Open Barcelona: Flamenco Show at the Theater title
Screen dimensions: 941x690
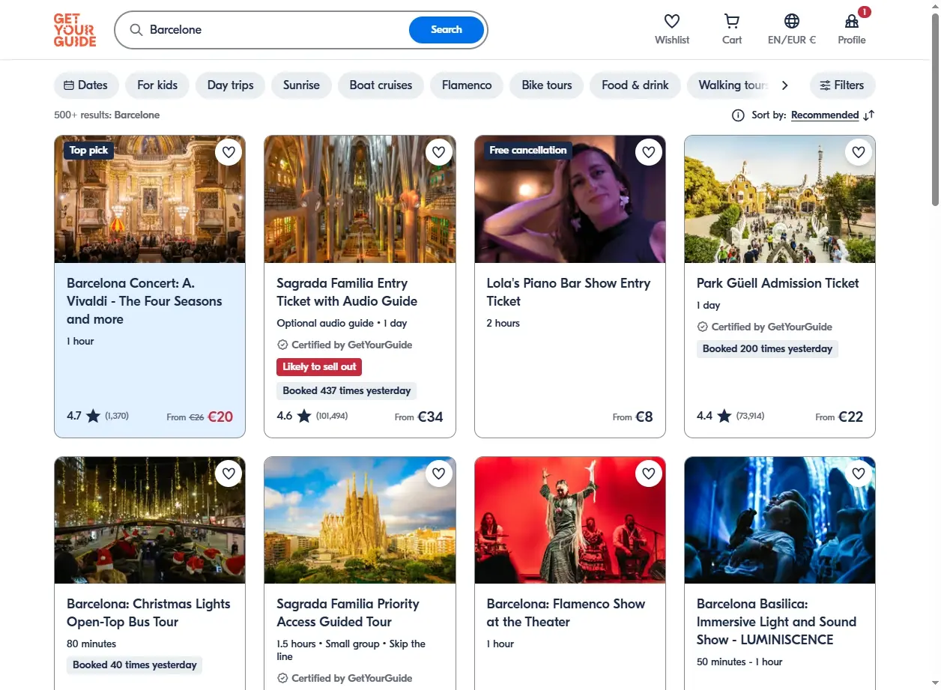click(x=566, y=613)
